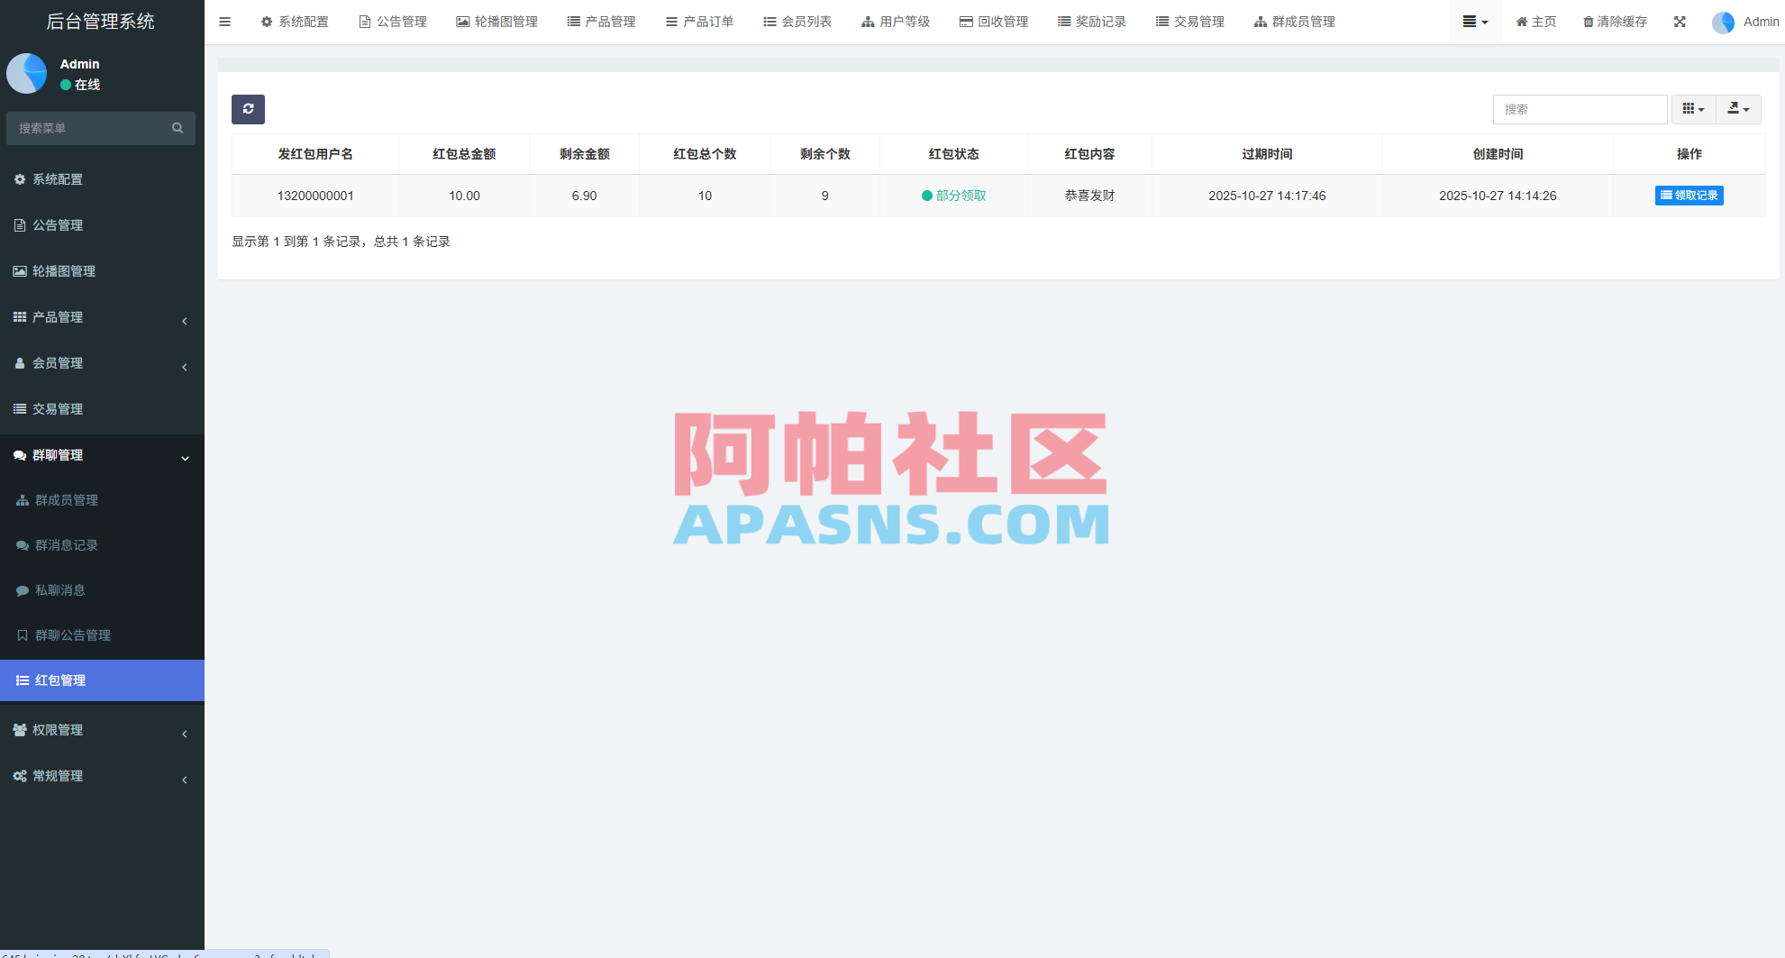Switch to 产品订单 in the top menu

[700, 21]
